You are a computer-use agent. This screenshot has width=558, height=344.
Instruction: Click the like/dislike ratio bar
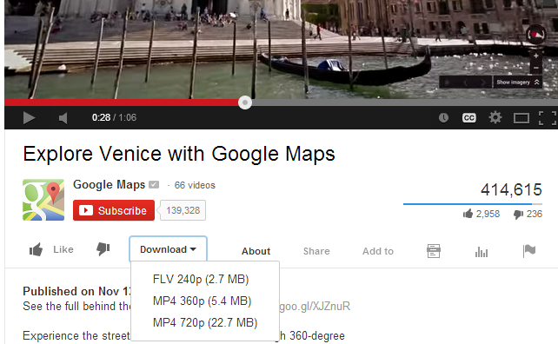[473, 204]
